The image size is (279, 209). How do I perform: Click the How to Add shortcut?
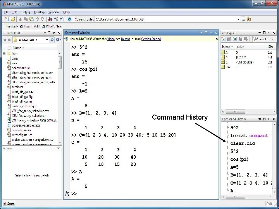[29, 26]
